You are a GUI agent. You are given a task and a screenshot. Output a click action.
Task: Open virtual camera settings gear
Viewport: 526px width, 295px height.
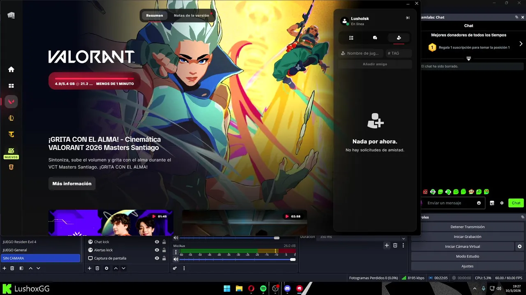(519, 246)
